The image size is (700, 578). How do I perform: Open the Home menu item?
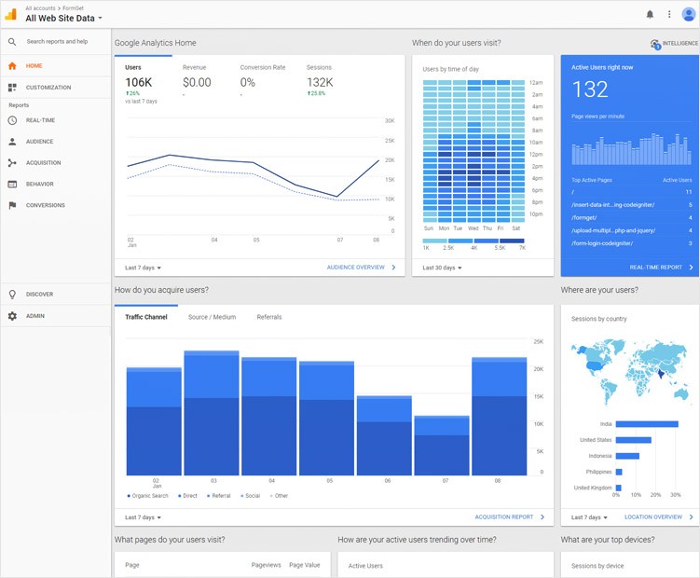[x=56, y=65]
